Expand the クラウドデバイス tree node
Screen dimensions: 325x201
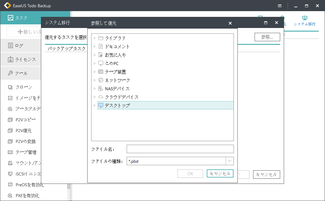[x=94, y=97]
